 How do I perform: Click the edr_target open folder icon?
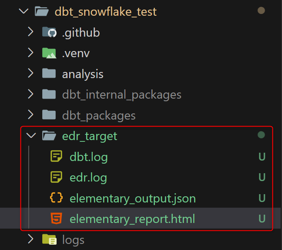click(49, 136)
